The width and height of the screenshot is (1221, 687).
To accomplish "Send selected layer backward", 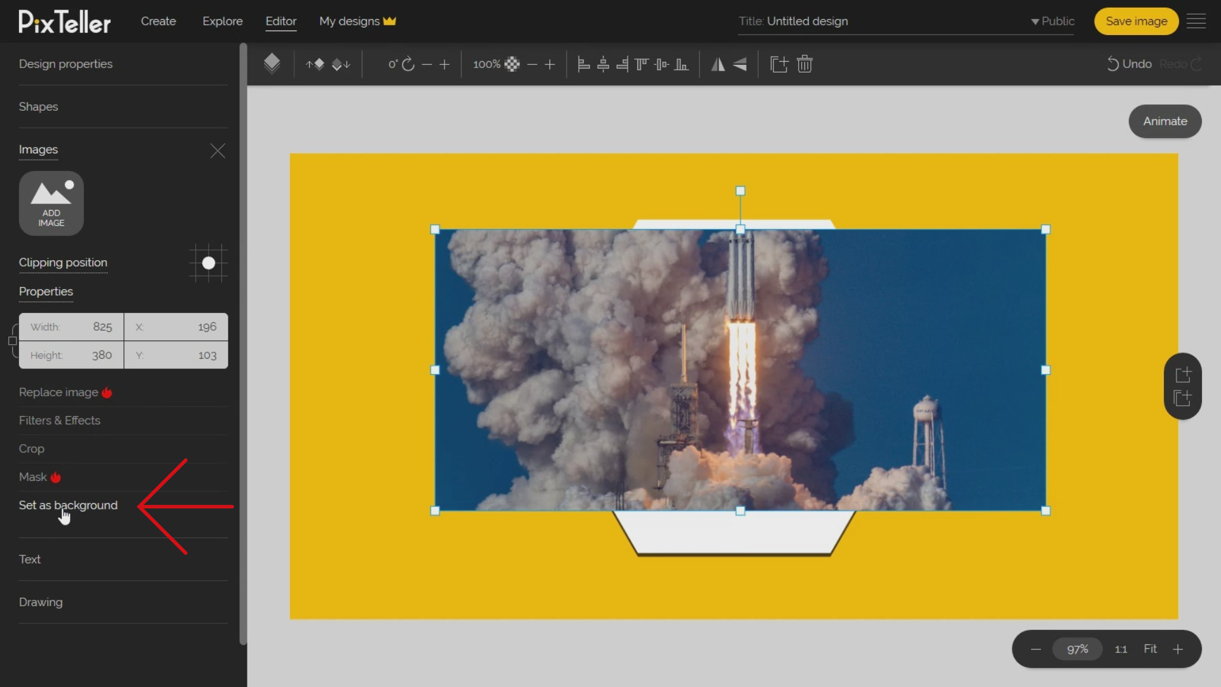I will coord(341,64).
